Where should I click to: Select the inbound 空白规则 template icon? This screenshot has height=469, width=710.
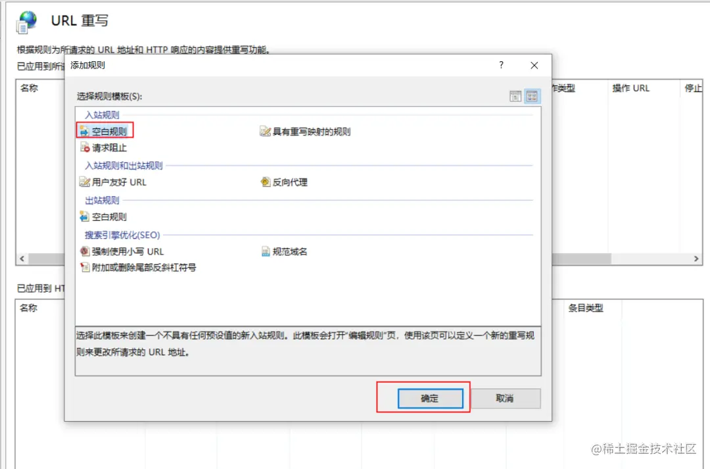coord(84,132)
